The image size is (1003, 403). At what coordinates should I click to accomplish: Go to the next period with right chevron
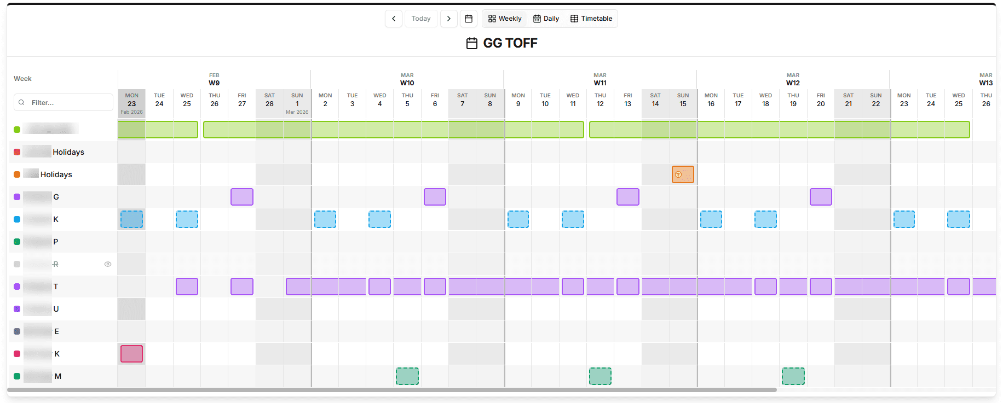click(x=449, y=19)
